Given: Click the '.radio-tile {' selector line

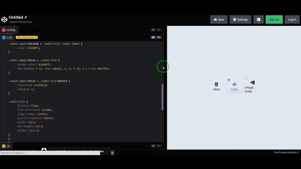Looking at the screenshot, I should click(x=18, y=101).
